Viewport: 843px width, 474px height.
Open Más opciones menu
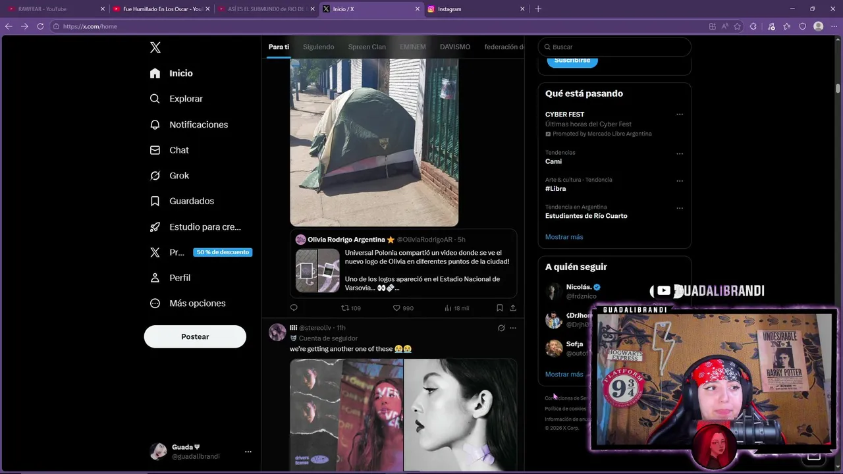coord(188,303)
